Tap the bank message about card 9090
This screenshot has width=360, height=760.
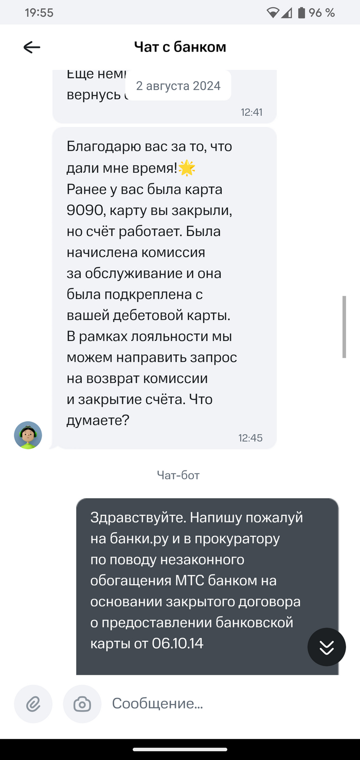165,283
